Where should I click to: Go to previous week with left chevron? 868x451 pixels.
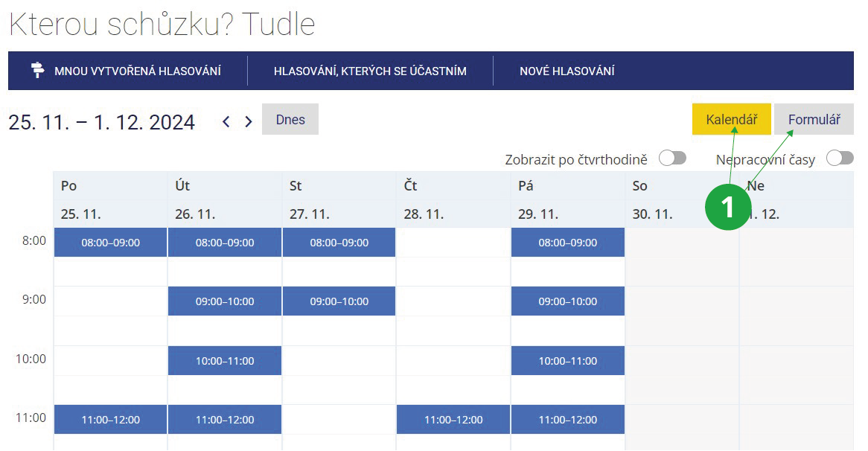226,121
